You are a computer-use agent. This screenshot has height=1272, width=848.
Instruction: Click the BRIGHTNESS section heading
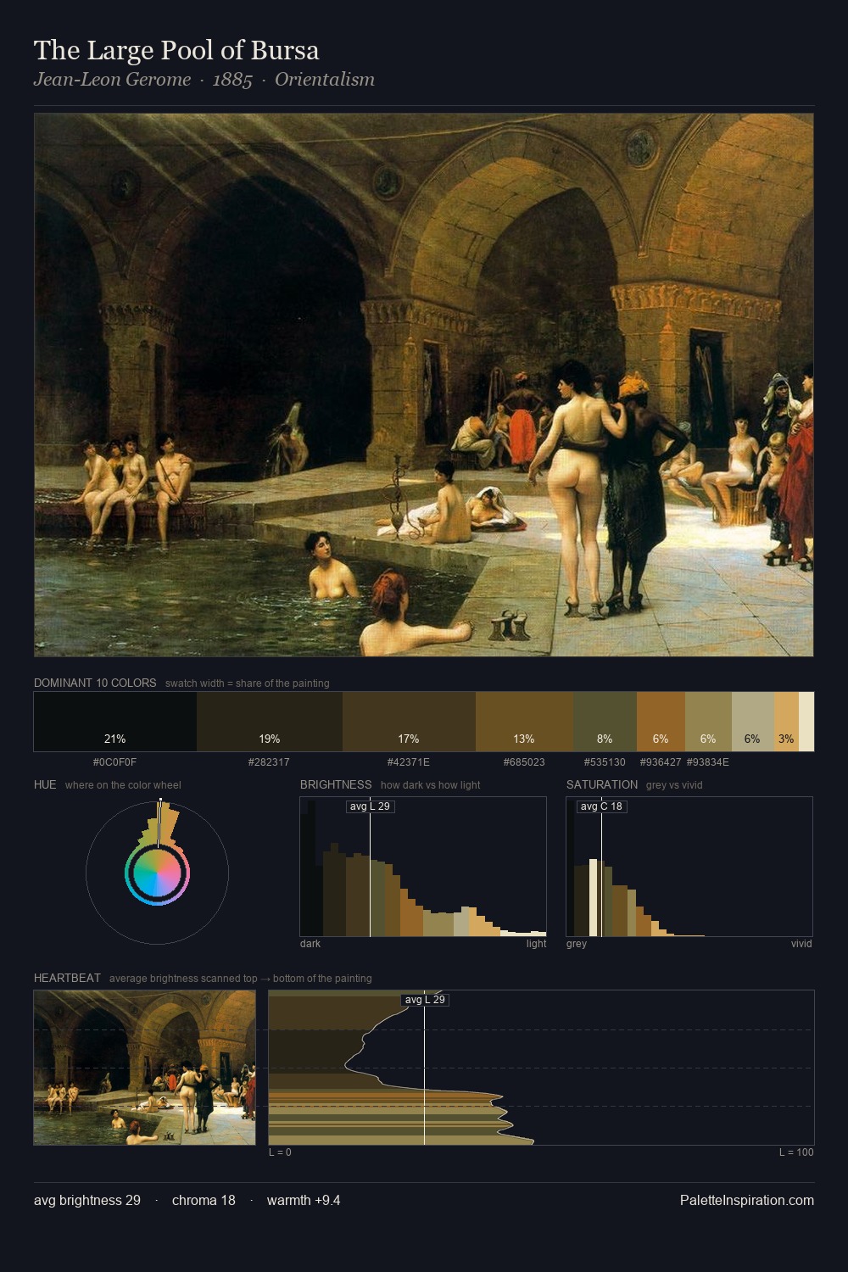(336, 784)
